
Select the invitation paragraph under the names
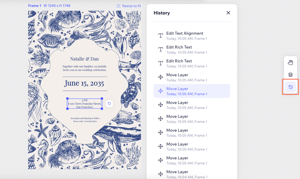click(84, 68)
